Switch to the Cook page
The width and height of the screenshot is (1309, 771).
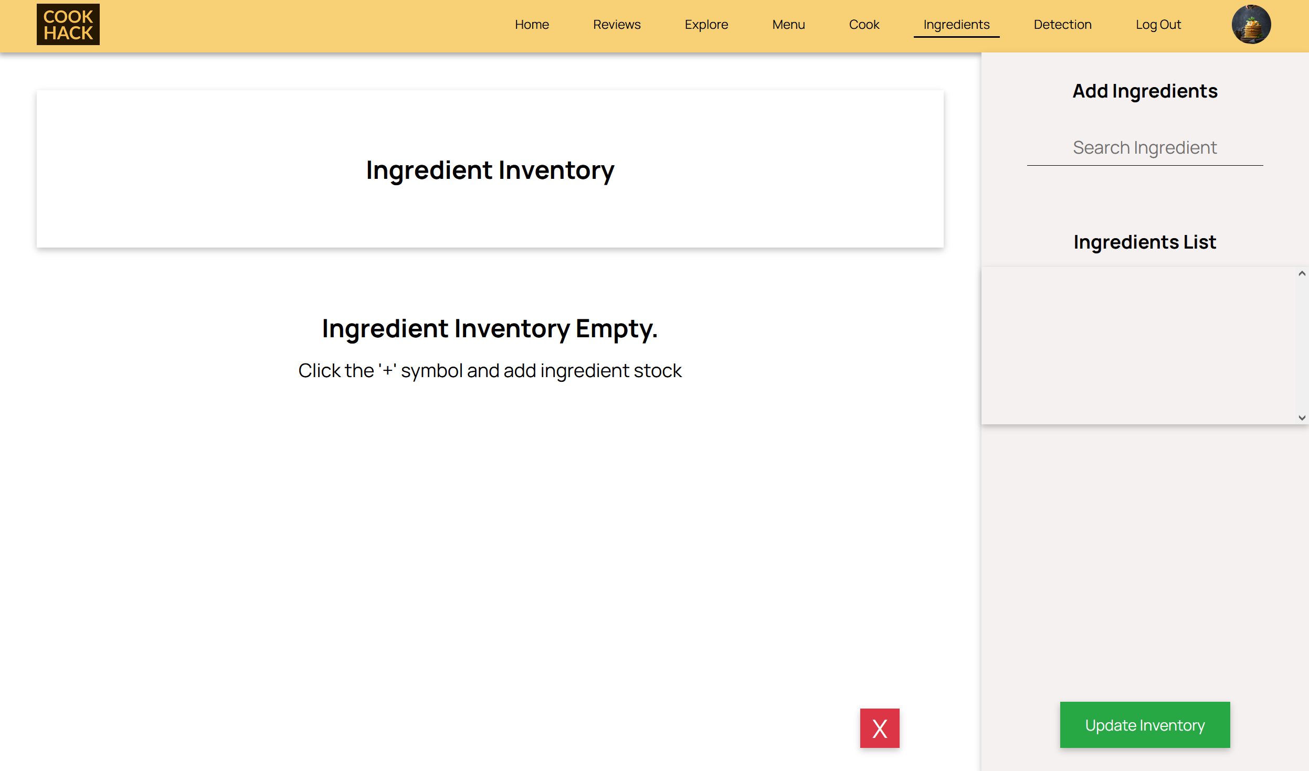coord(864,25)
